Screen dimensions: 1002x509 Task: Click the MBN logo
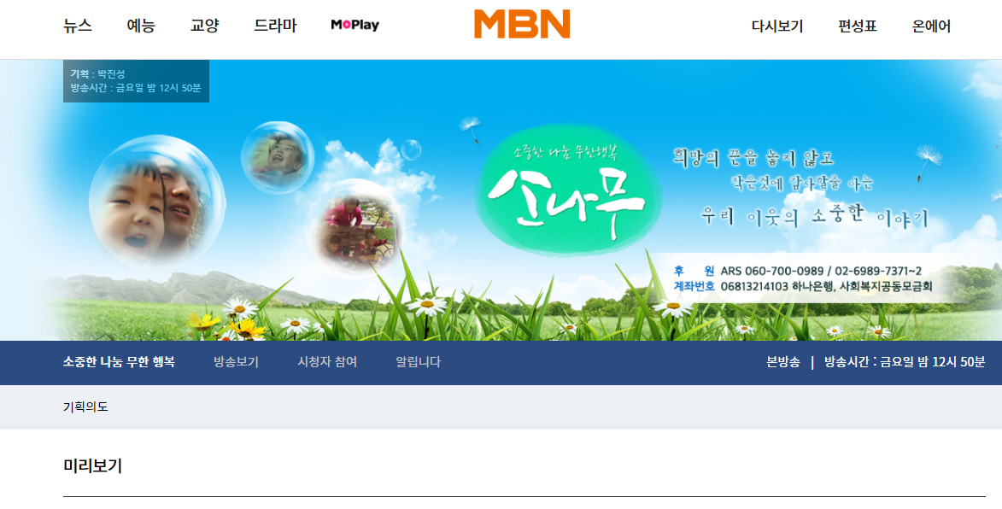coord(521,24)
